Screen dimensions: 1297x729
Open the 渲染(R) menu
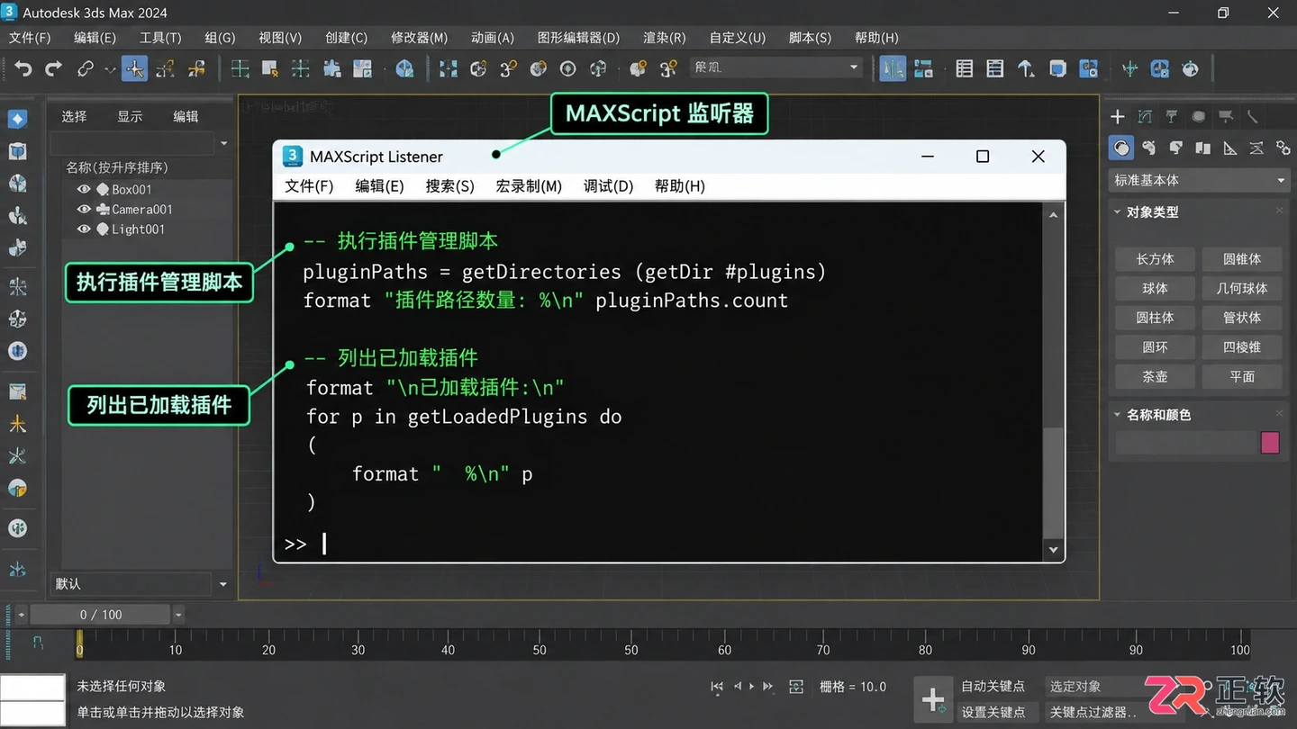coord(664,38)
